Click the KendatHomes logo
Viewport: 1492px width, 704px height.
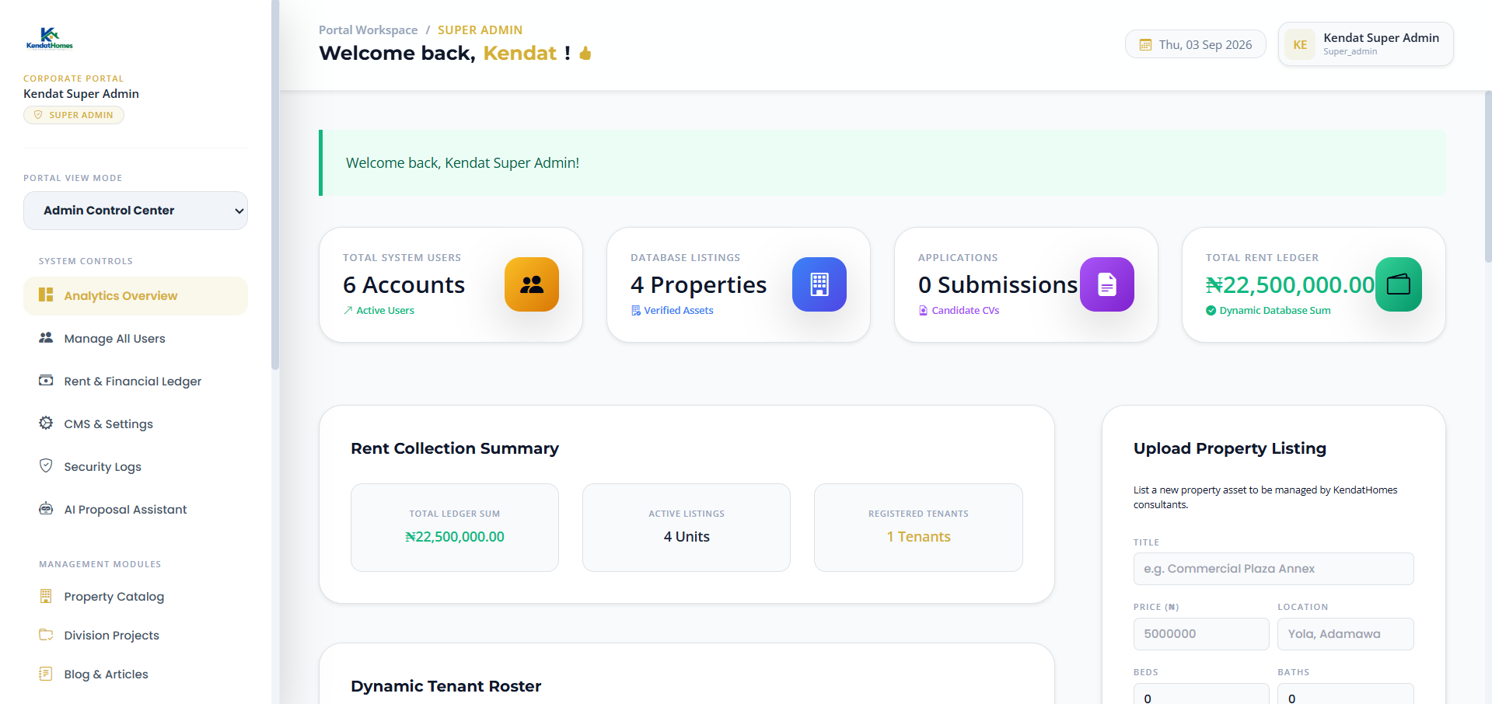coord(49,39)
